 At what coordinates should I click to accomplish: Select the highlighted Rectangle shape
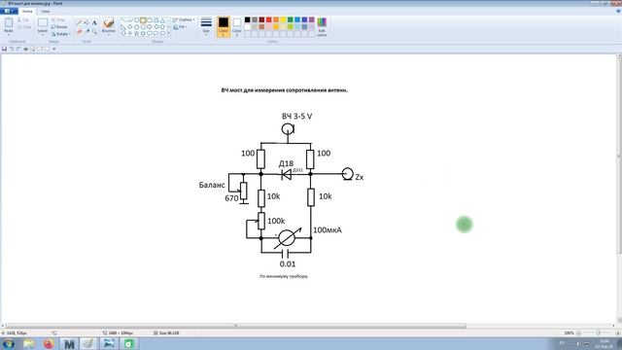point(143,20)
